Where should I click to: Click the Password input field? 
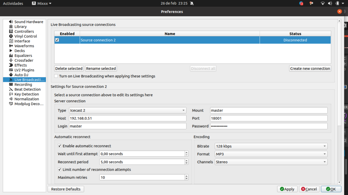pos(269,126)
